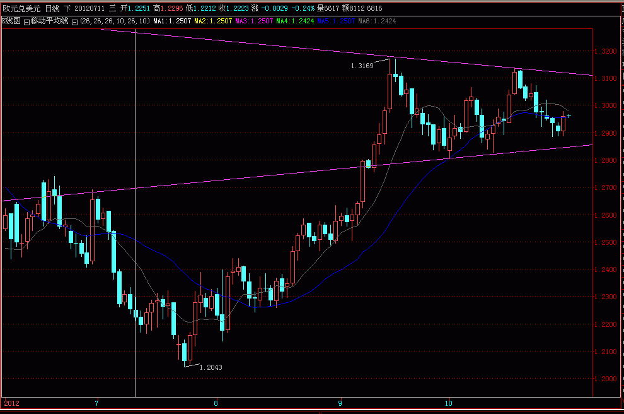Click the percent change -0.24%
Image resolution: width=624 pixels, height=414 pixels.
(x=303, y=8)
